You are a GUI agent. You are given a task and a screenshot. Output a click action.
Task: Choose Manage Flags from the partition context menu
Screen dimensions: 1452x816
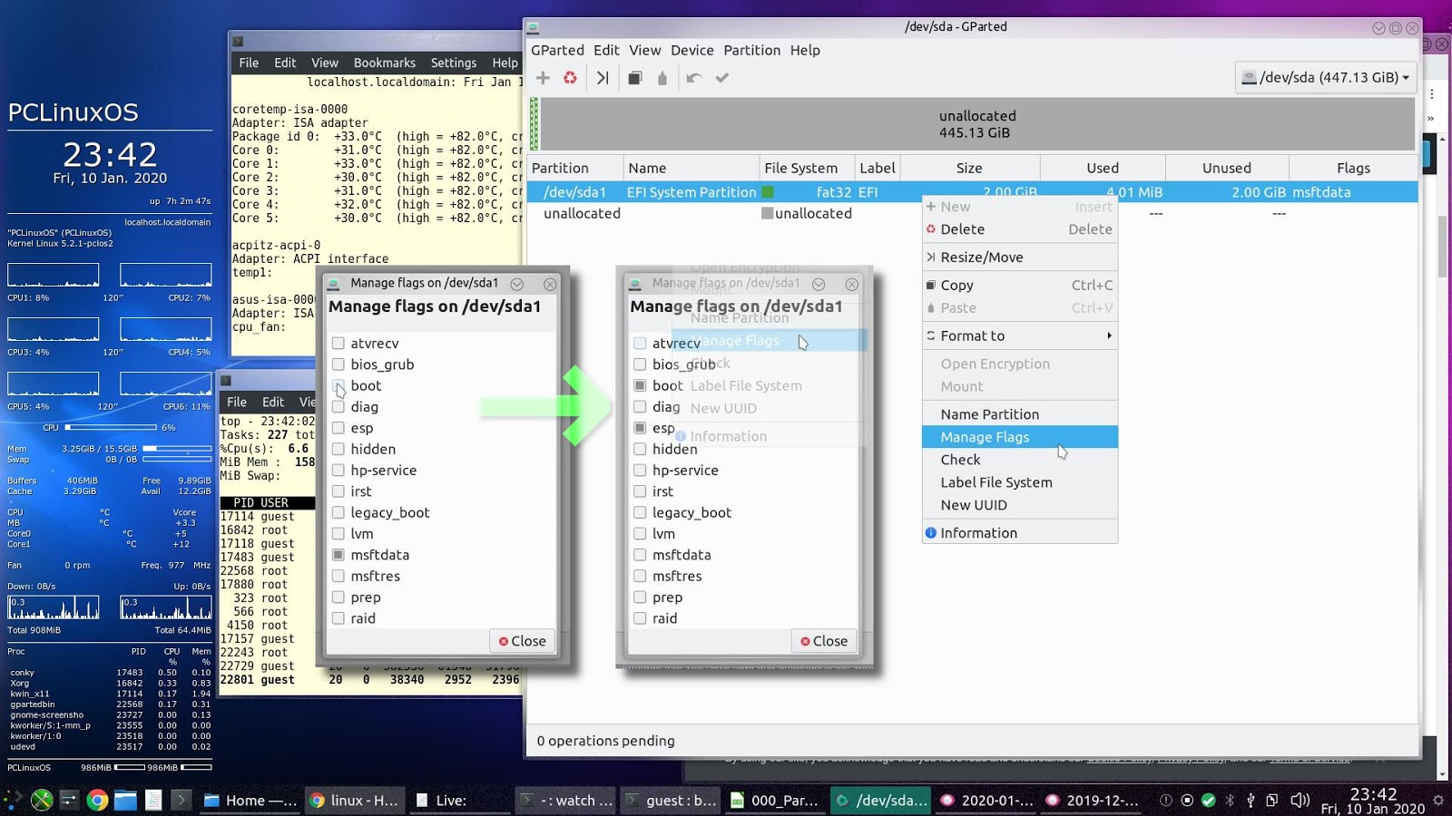pos(1020,437)
